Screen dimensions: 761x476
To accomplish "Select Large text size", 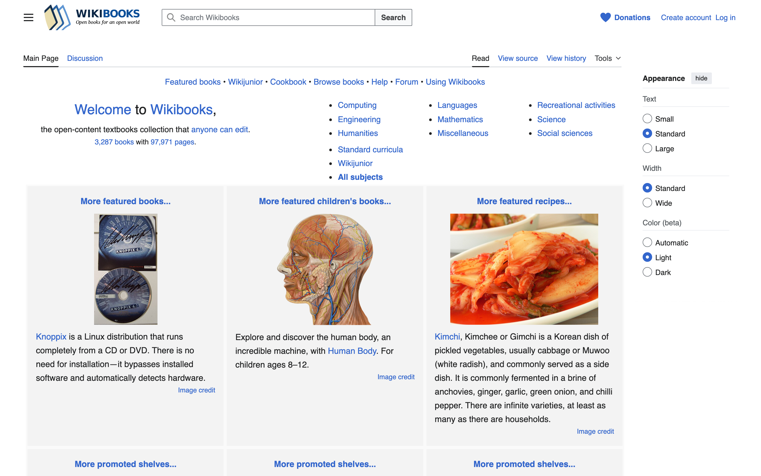I will point(647,148).
